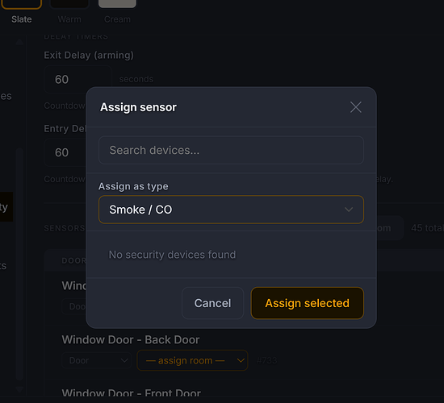444x403 pixels.
Task: Click the Window Door - Back Door entry
Action: tap(131, 339)
